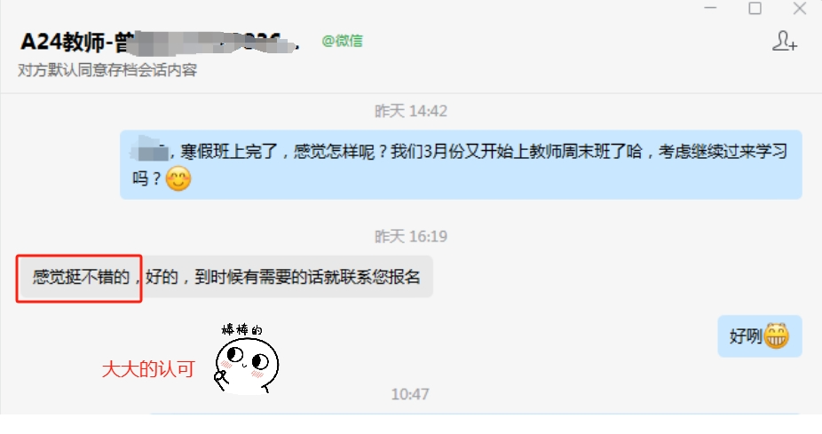This screenshot has width=822, height=434.
Task: Click the smiling blush emoji after 吗？
Action: point(178,178)
